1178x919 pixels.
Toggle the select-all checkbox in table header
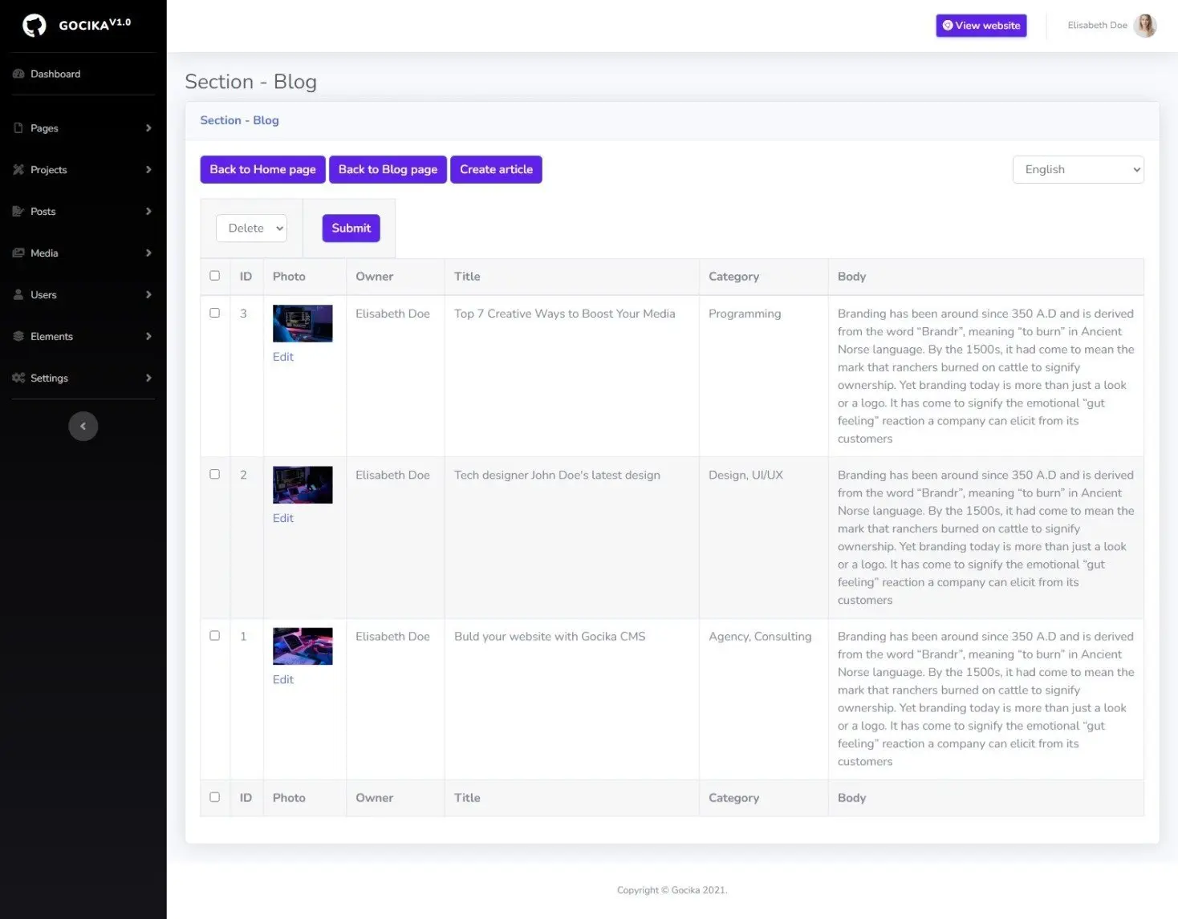click(x=215, y=276)
